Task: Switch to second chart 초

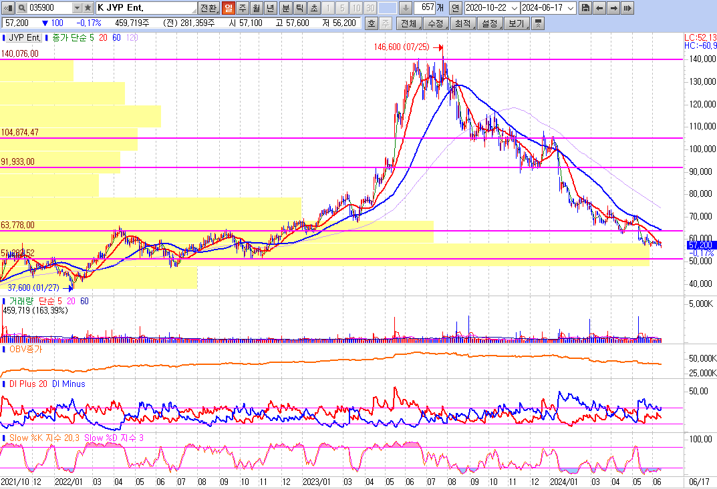Action: 313,8
